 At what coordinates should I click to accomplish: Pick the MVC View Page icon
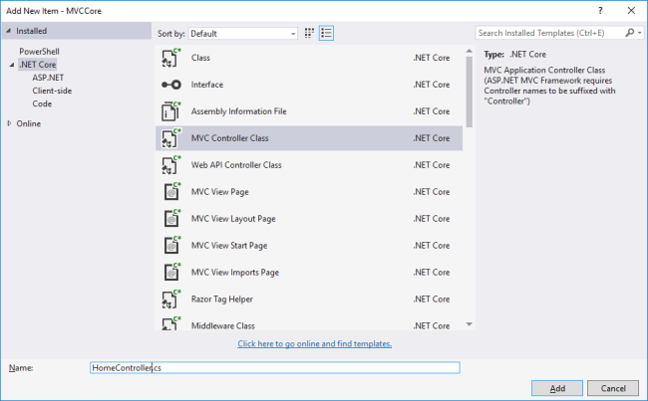169,191
